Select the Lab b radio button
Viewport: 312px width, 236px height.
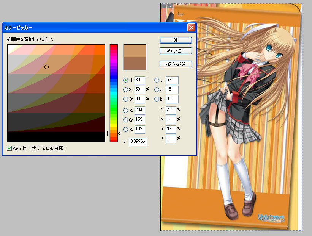(x=157, y=99)
